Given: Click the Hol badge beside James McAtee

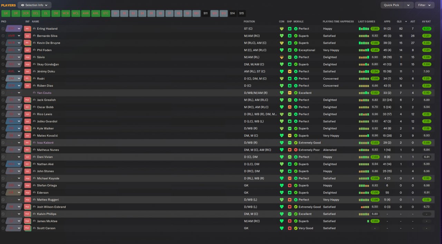Looking at the screenshot, I should [27, 221].
